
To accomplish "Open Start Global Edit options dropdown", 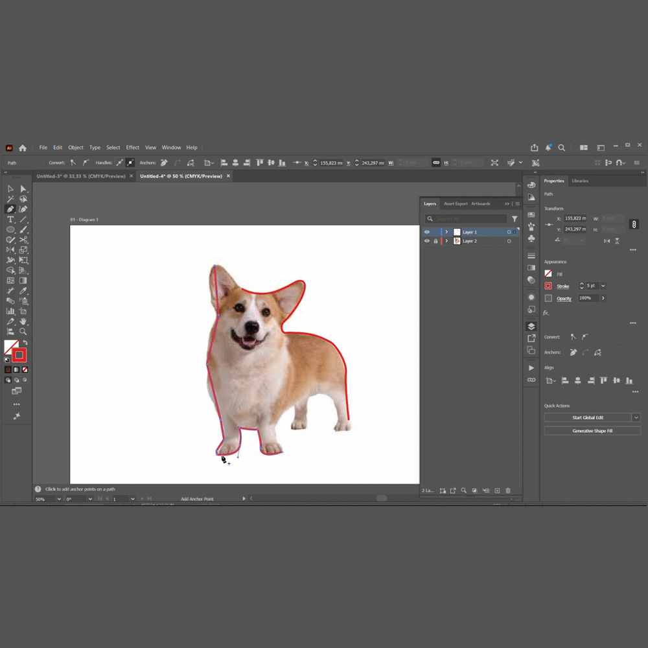I will (x=636, y=417).
